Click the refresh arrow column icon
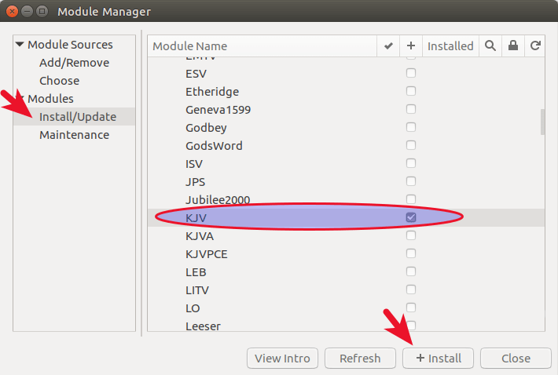558x375 pixels. pos(535,46)
